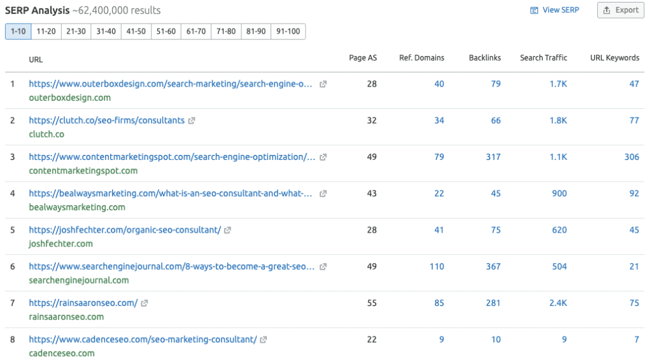652x362 pixels.
Task: Click the Page AS column header
Action: [x=362, y=58]
